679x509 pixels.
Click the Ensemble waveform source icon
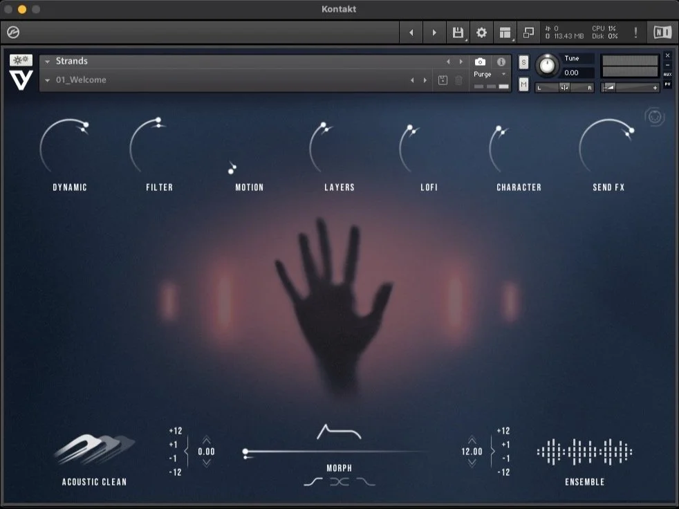click(584, 452)
